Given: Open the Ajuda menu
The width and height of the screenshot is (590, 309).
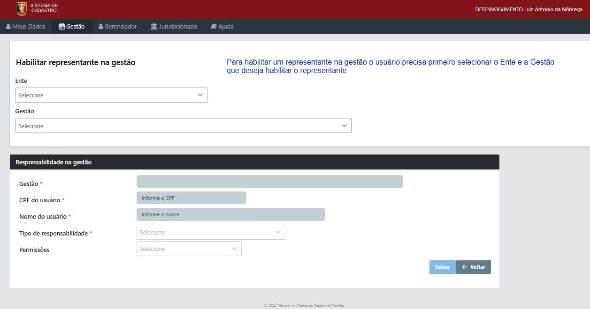Looking at the screenshot, I should click(x=222, y=27).
